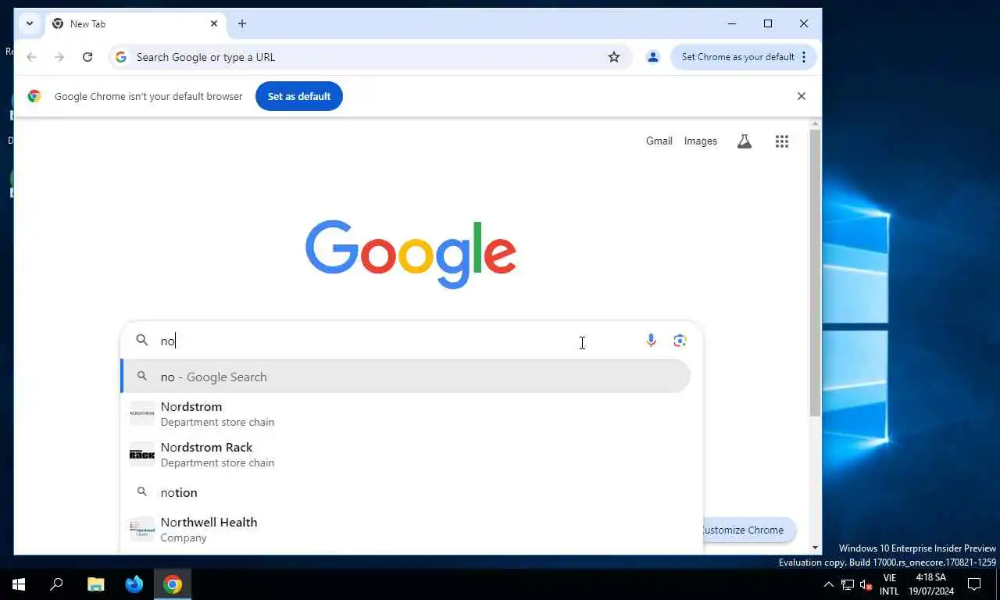
Task: Start voice search with microphone icon
Action: click(651, 341)
